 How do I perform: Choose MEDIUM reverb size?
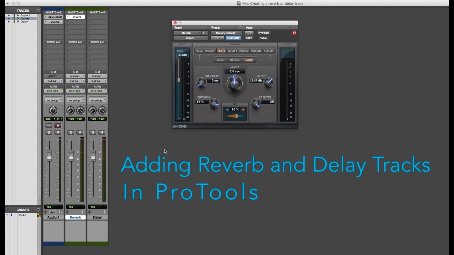click(x=235, y=60)
